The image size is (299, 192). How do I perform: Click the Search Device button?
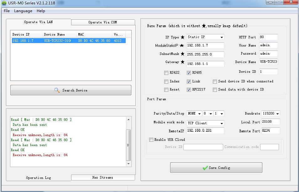71,90
